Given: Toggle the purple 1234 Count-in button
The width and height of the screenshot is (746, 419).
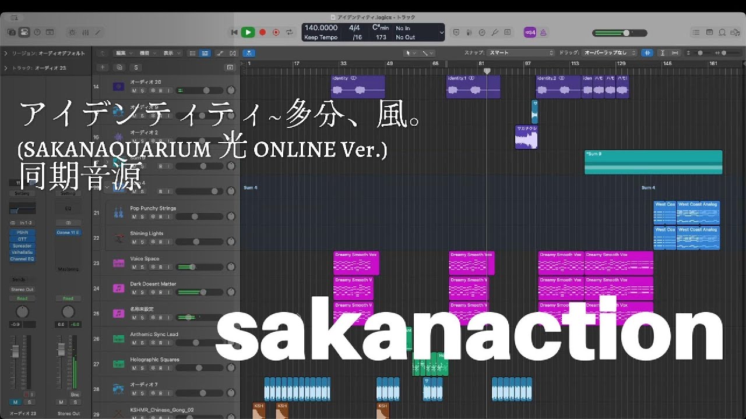Looking at the screenshot, I should point(530,33).
